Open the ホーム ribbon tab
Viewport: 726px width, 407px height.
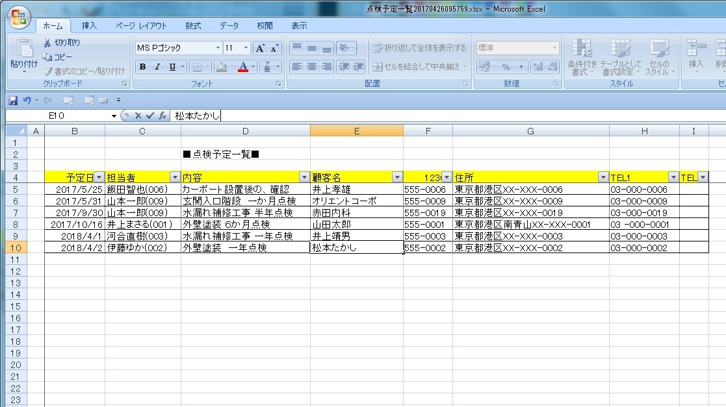point(53,26)
